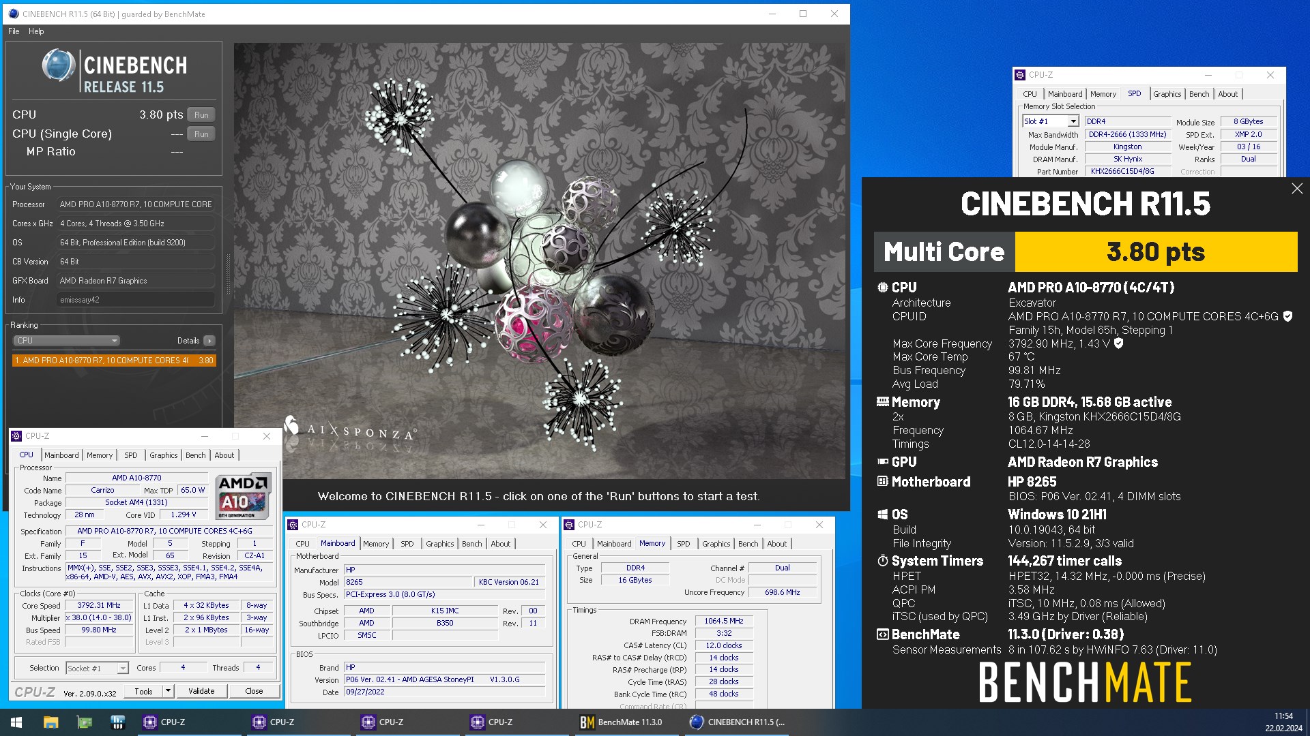Open Bench tab in CPU-Z Memory window
The height and width of the screenshot is (736, 1310).
tap(748, 544)
